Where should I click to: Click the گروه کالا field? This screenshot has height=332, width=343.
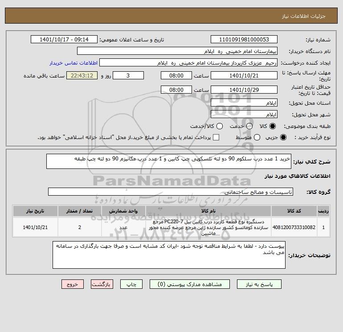[171, 192]
